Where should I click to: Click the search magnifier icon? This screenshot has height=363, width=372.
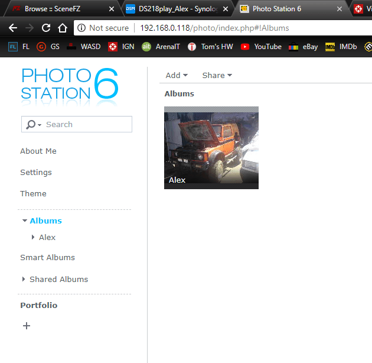point(30,125)
